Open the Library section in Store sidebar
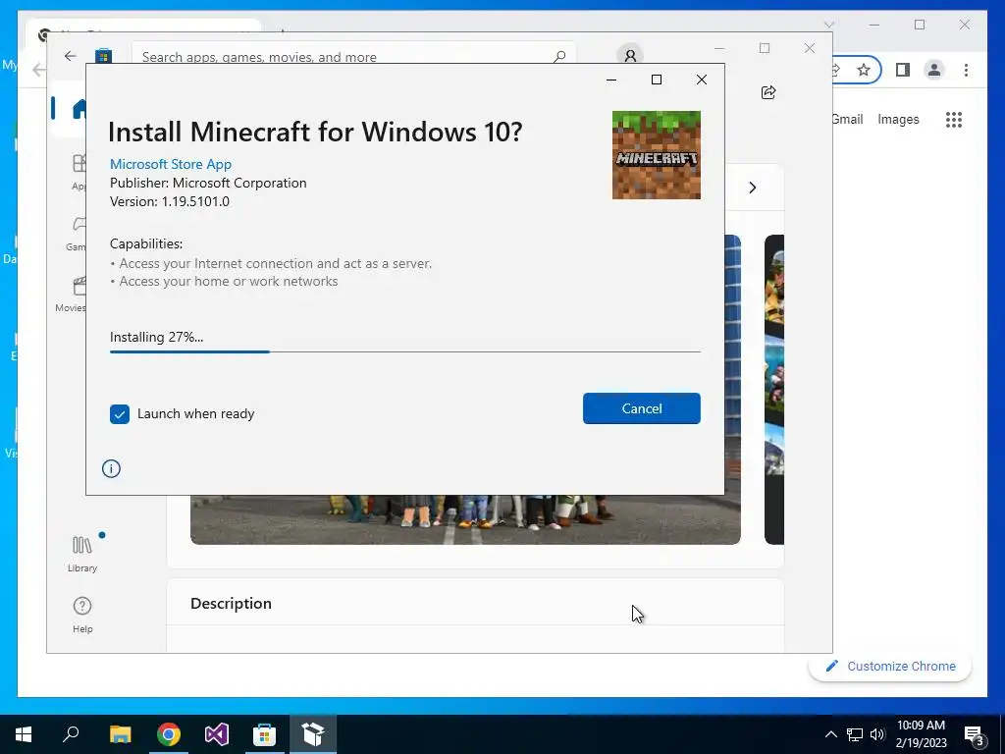 pos(82,554)
